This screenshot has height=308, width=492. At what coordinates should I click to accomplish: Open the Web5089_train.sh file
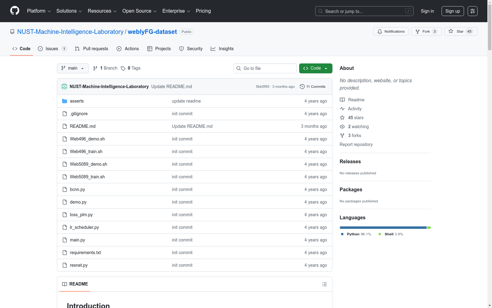87,177
